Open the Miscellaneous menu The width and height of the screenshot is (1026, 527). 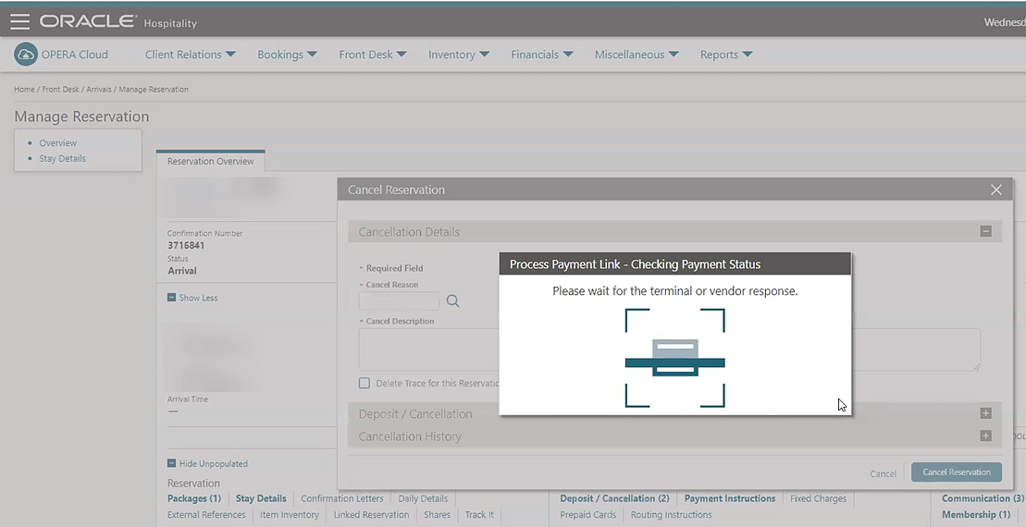[x=636, y=55]
